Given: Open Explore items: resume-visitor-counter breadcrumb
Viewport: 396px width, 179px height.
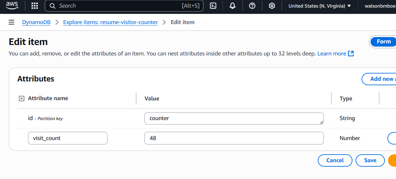Looking at the screenshot, I should [x=110, y=22].
